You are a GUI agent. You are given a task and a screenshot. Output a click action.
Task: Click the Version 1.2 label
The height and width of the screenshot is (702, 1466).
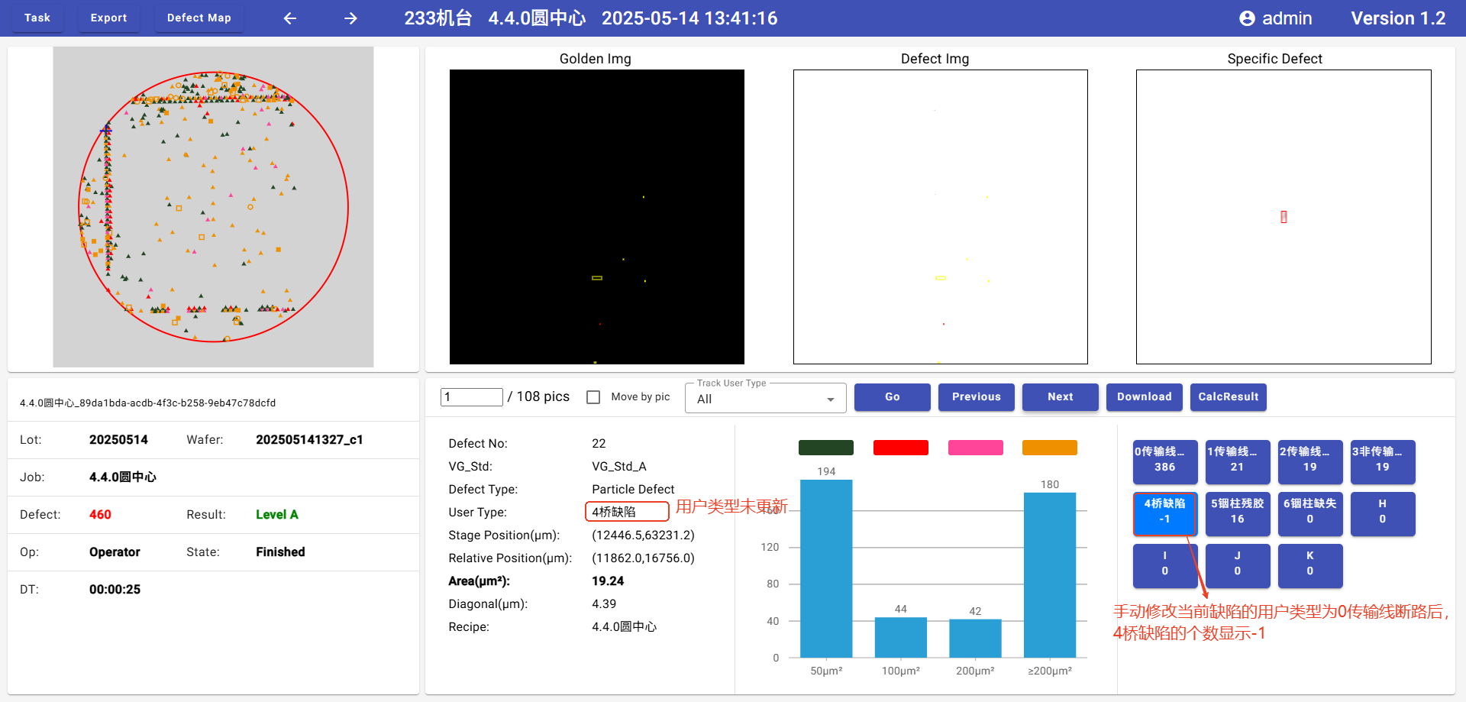pos(1398,18)
